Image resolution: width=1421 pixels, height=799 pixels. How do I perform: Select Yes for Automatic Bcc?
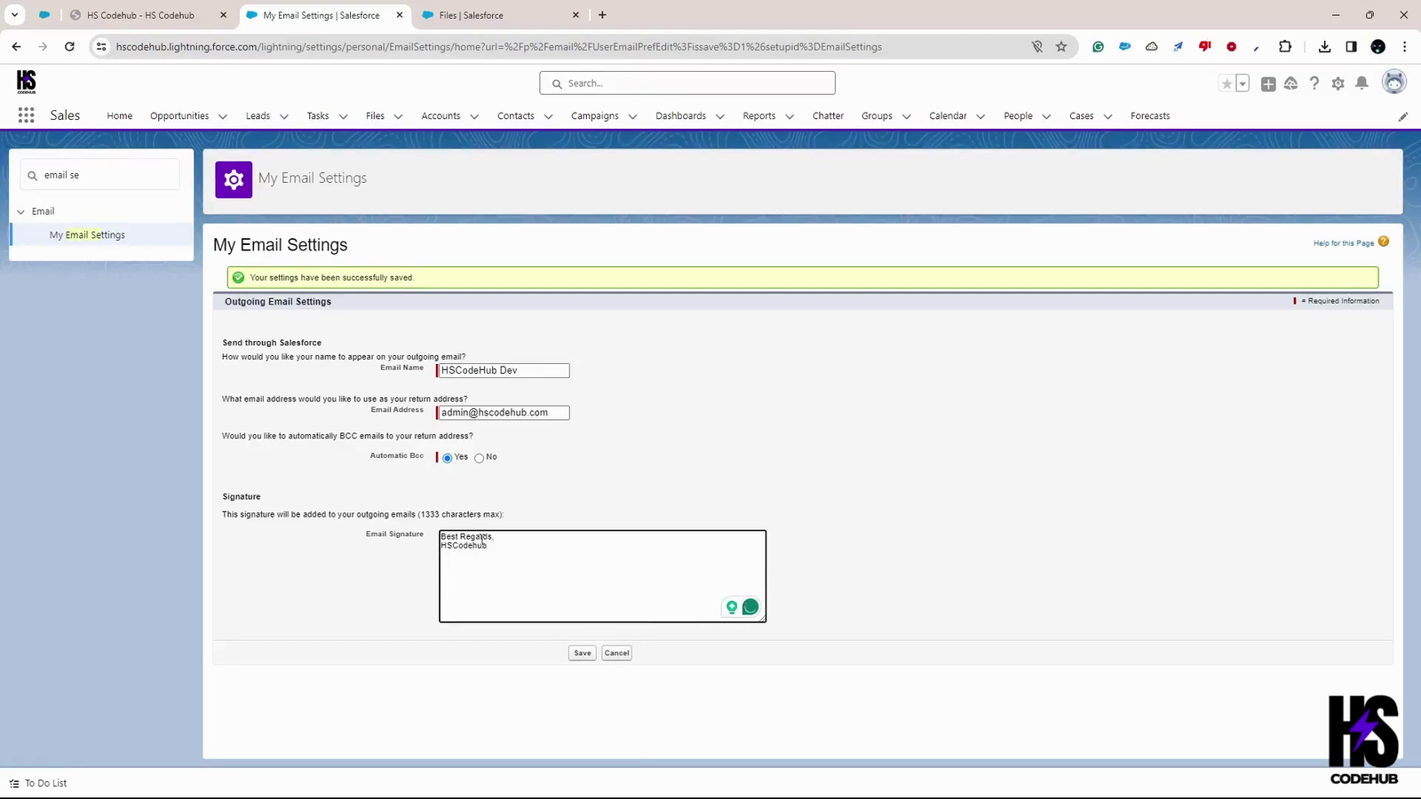[x=448, y=458]
